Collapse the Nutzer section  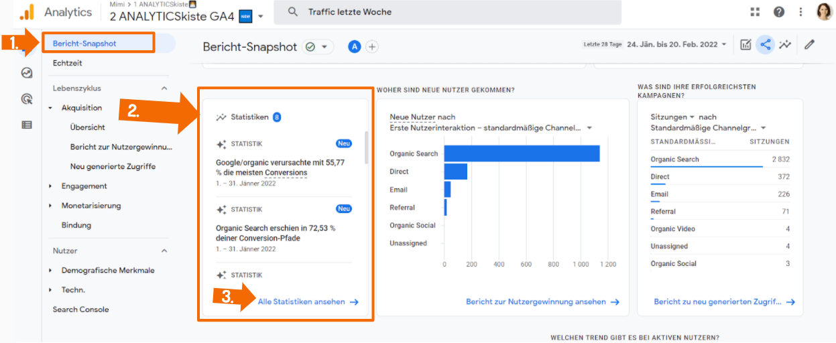(x=164, y=251)
